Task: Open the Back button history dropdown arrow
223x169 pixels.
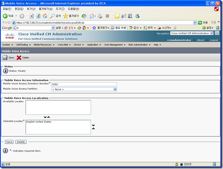Action: coord(16,16)
